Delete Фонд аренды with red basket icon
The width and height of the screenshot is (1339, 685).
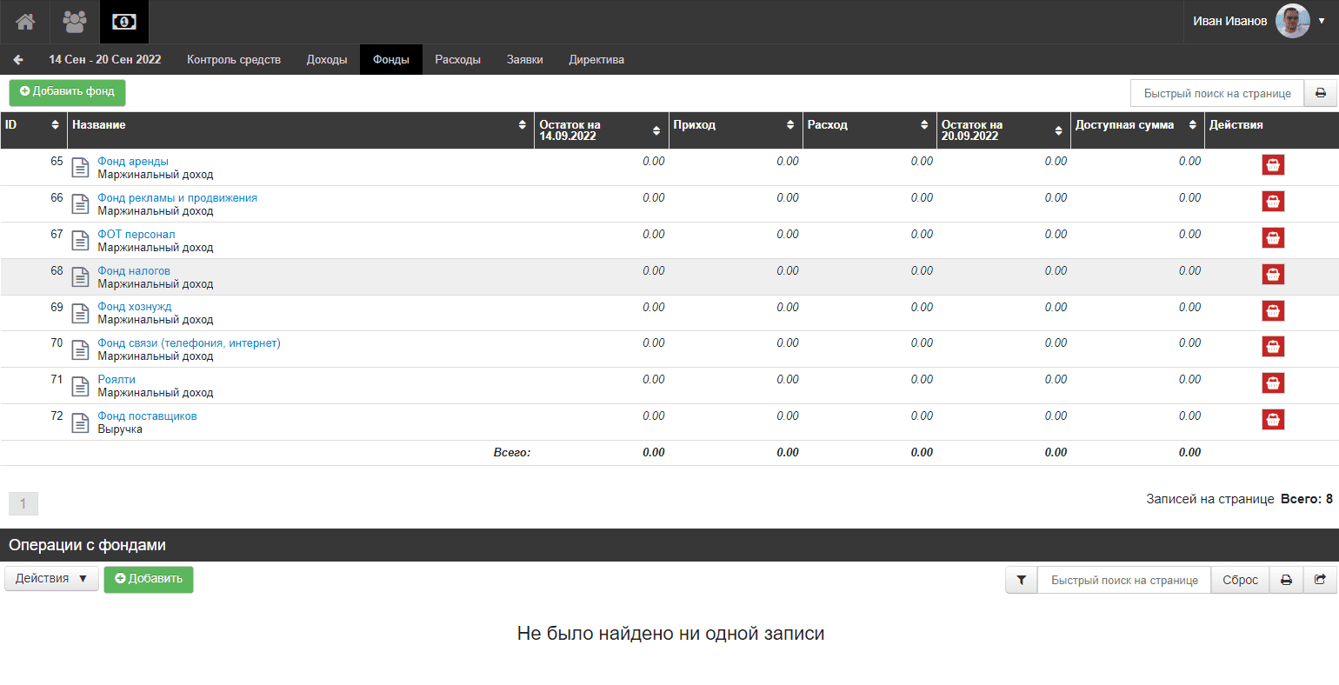tap(1273, 165)
